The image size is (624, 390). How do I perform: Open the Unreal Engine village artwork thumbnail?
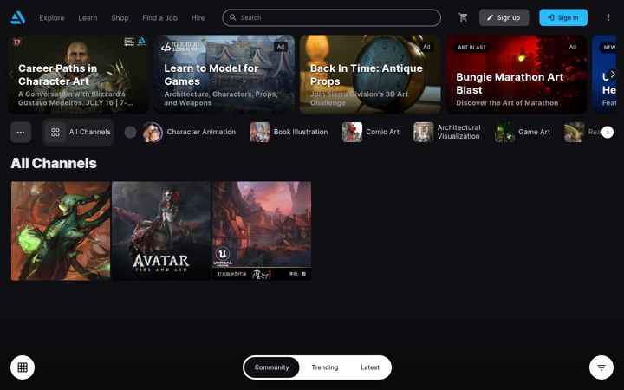tap(262, 231)
